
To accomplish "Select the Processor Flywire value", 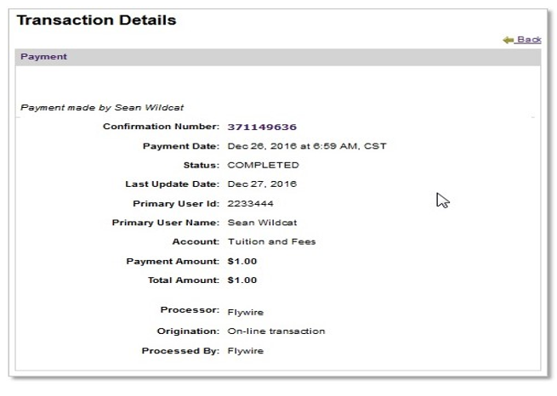I will [246, 313].
